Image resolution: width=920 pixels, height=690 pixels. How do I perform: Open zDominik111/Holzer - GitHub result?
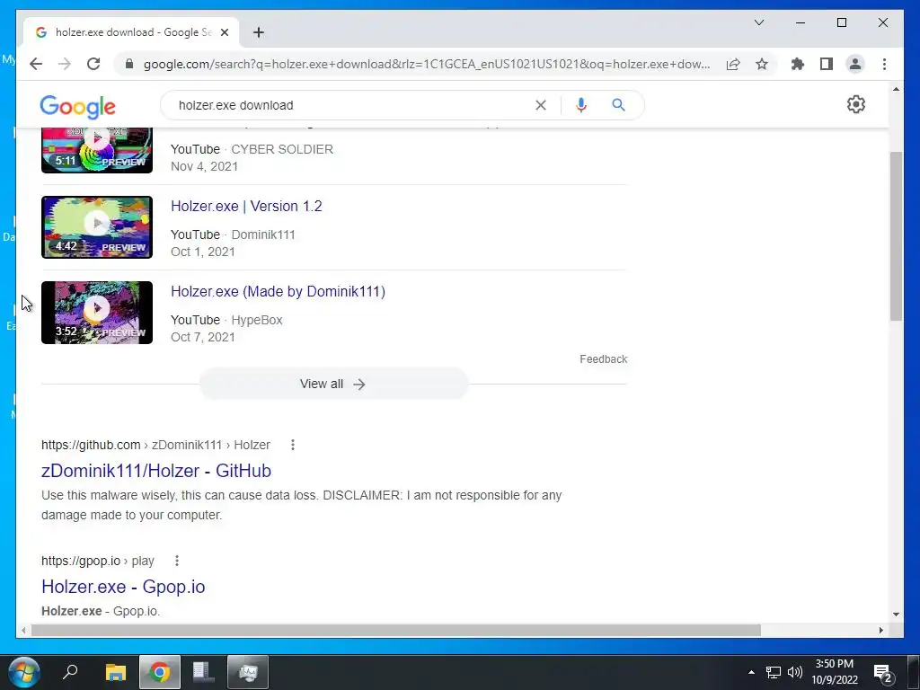pos(156,471)
